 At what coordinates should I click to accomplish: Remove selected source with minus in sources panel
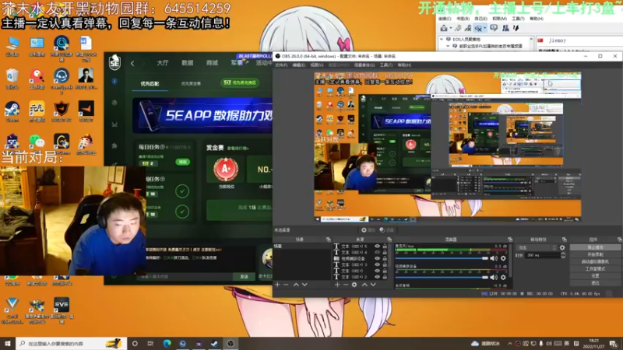(346, 285)
